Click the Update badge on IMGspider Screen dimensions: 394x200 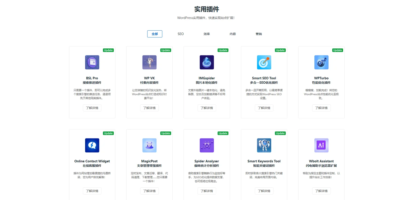pos(223,50)
